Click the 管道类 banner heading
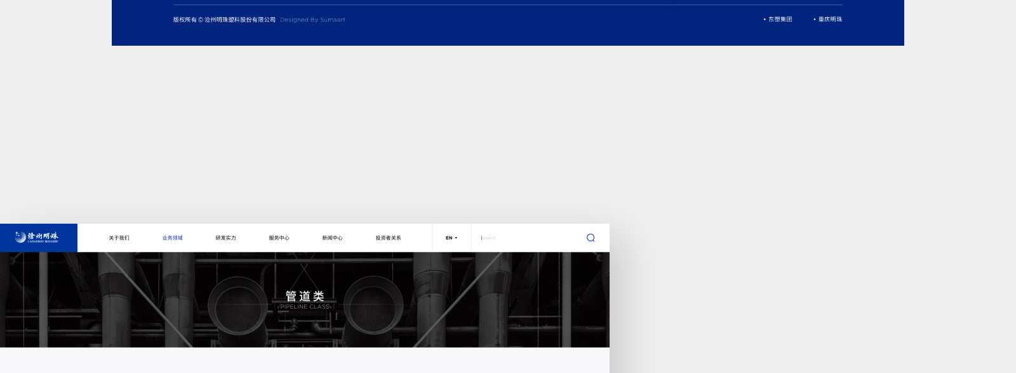The image size is (1016, 373). (x=305, y=296)
